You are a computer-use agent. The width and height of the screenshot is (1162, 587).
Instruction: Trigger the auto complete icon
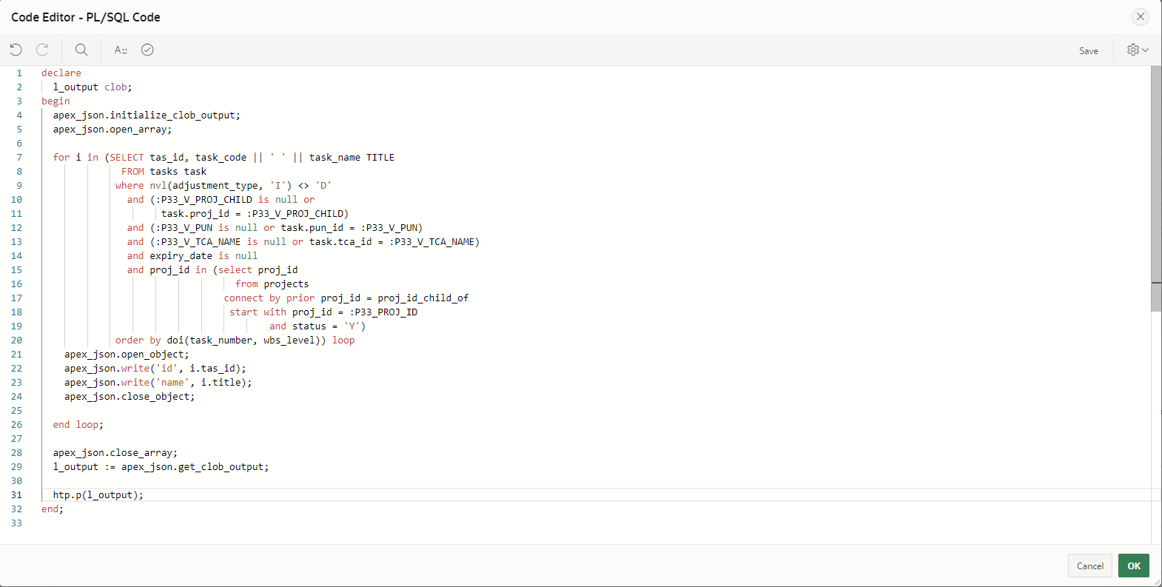click(x=121, y=50)
